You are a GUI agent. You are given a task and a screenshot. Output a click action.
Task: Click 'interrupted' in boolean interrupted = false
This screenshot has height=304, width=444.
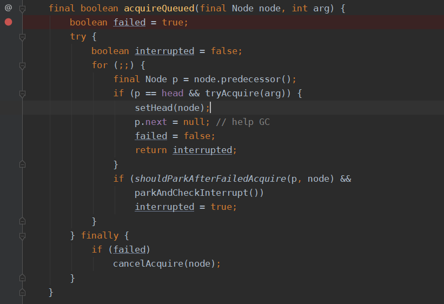[164, 51]
